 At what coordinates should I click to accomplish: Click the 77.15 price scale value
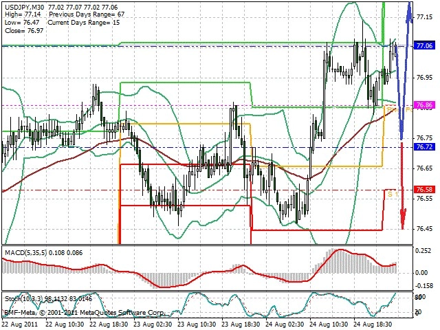(424, 17)
